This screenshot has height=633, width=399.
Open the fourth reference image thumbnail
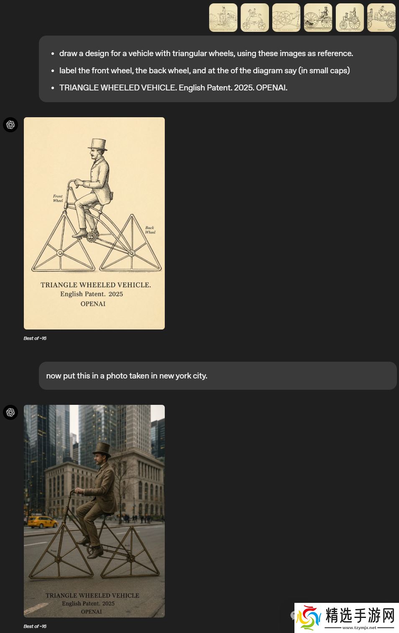click(318, 18)
